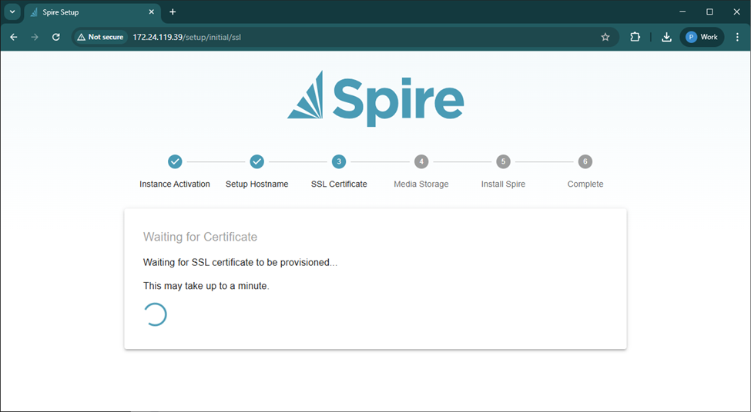
Task: Click the SSL certificate provisioning message
Action: (x=240, y=262)
